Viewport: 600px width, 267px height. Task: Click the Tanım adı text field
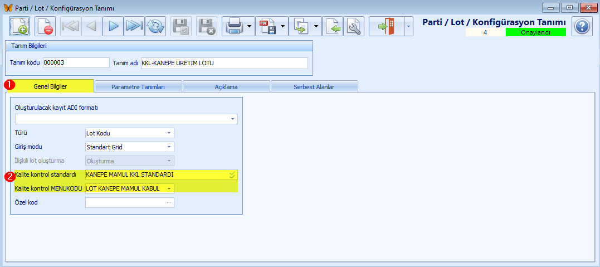pyautogui.click(x=224, y=63)
